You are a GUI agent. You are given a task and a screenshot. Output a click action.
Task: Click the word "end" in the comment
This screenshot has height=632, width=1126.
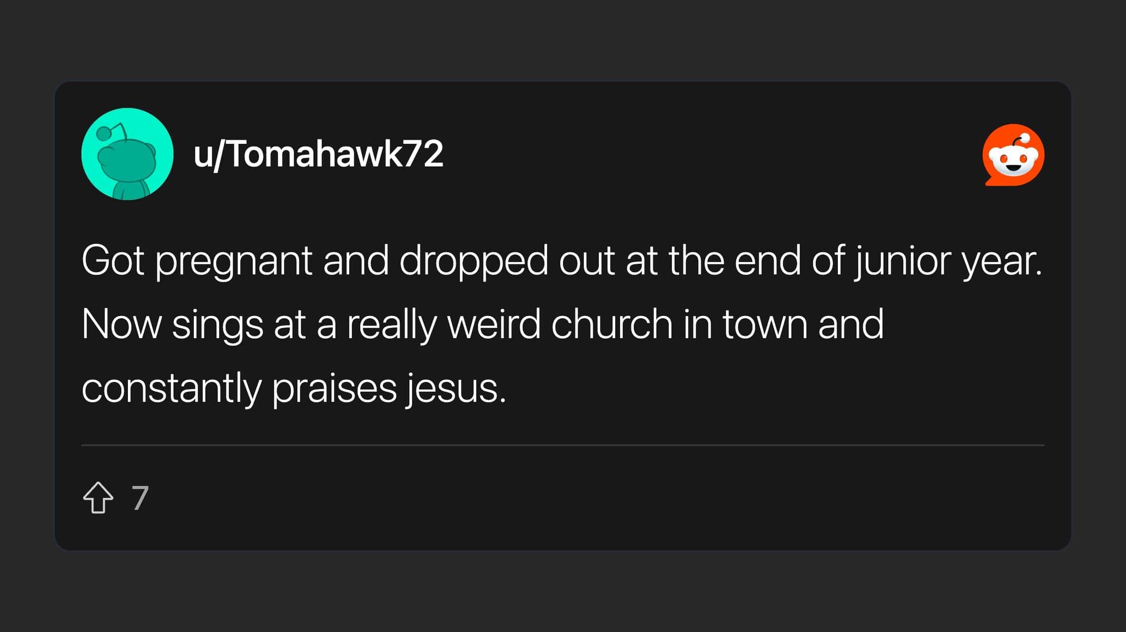tap(767, 261)
